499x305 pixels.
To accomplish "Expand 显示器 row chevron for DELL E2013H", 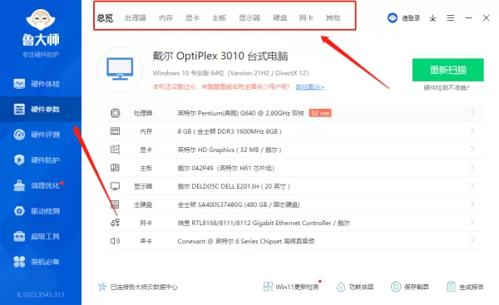I will [472, 185].
